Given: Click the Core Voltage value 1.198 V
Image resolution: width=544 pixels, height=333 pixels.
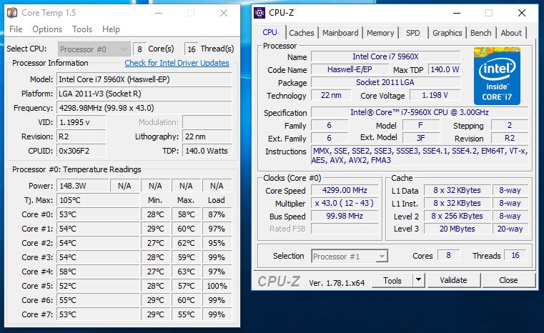Looking at the screenshot, I should pyautogui.click(x=435, y=95).
